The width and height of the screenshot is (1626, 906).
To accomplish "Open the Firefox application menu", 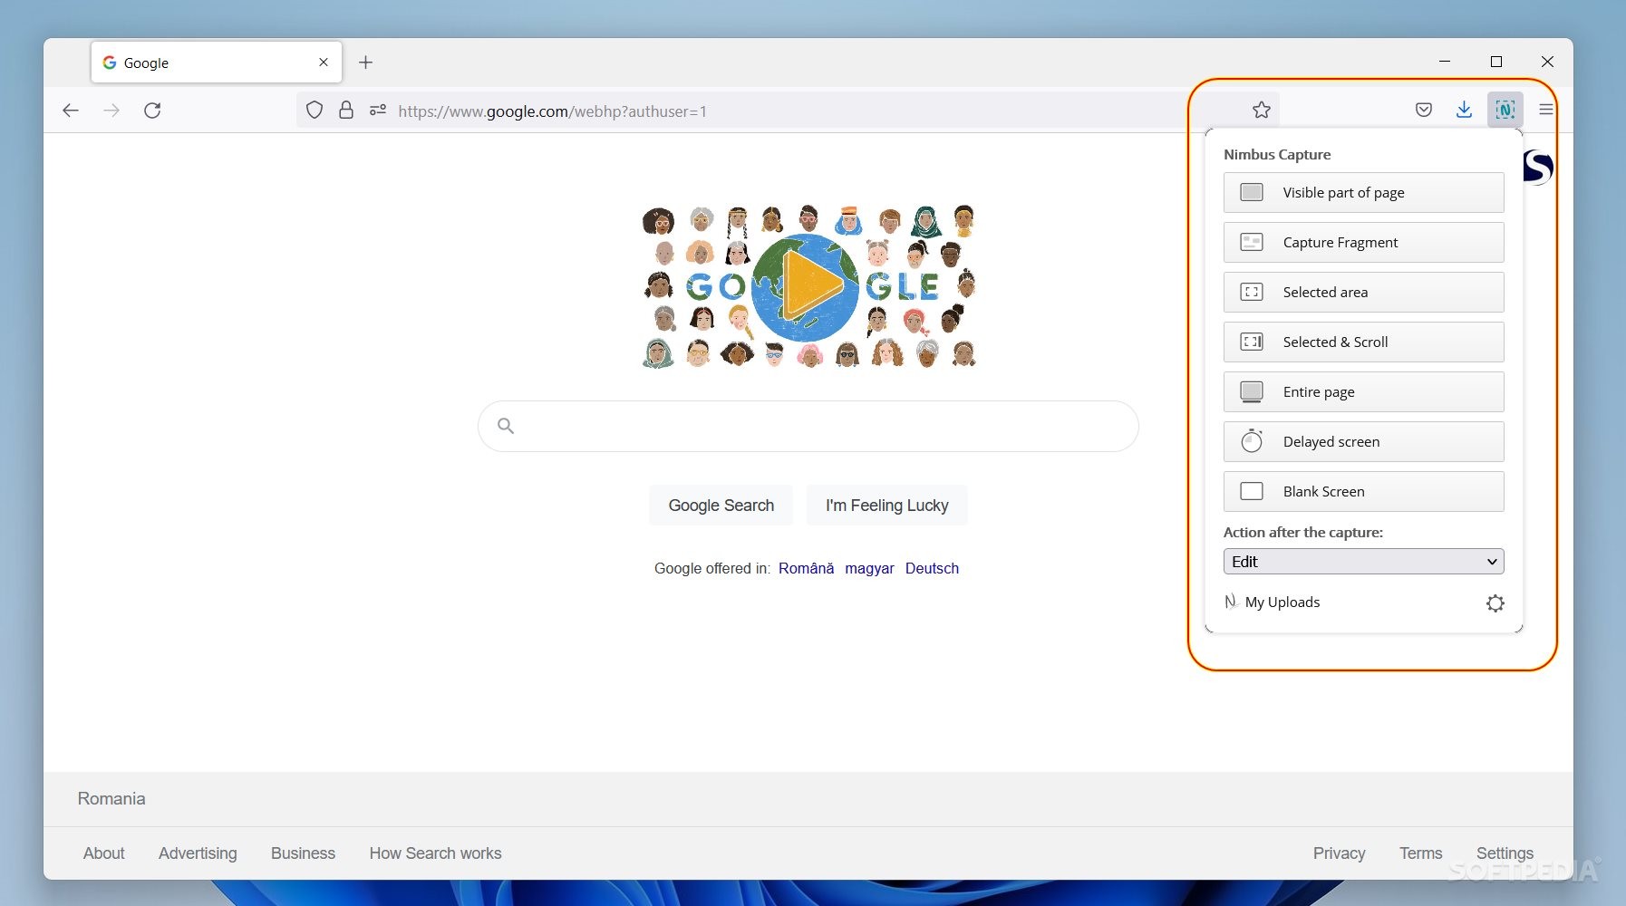I will point(1546,109).
